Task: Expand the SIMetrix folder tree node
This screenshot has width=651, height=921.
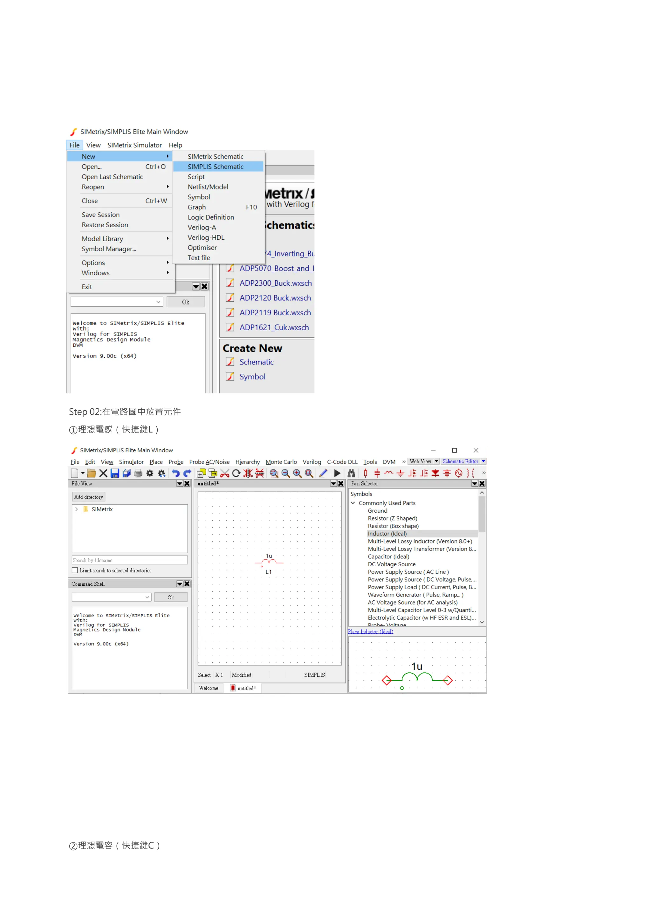Action: (77, 509)
